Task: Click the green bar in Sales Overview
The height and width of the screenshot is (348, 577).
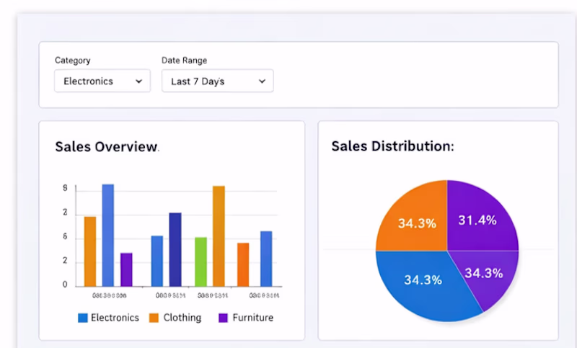Action: (x=201, y=261)
